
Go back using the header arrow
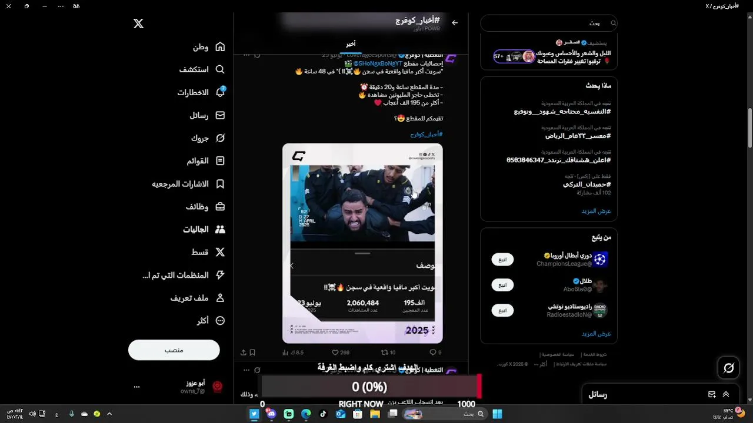[x=455, y=22]
